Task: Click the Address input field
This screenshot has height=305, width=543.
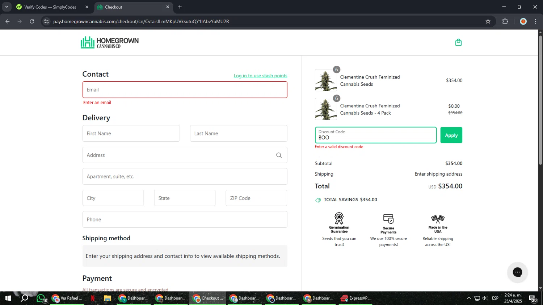Action: [x=185, y=155]
